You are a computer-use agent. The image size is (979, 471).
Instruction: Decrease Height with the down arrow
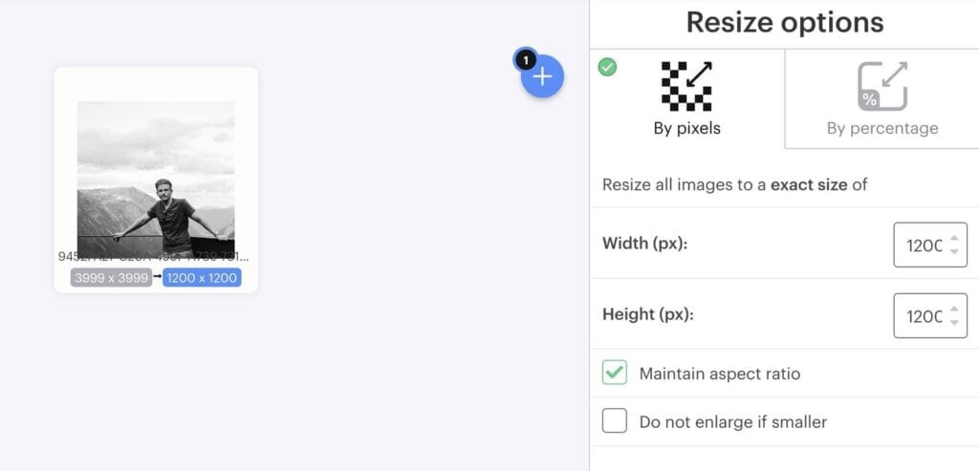[953, 322]
